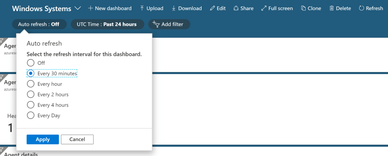Click the Edit pencil icon
388x156 pixels.
(212, 8)
